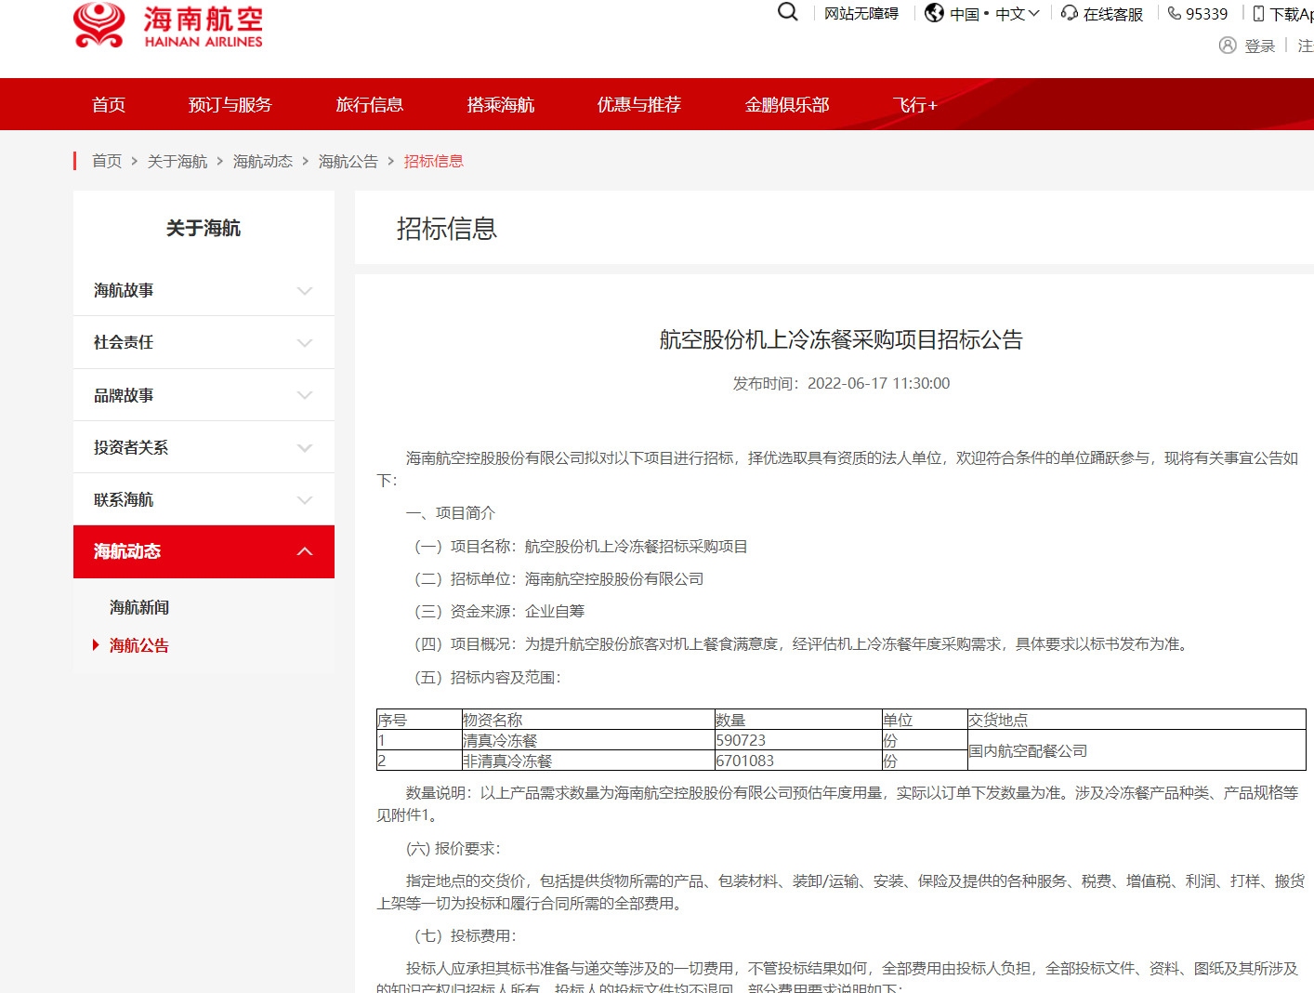Open the 金鹏俱乐部 navigation menu
The height and width of the screenshot is (993, 1314).
tap(786, 105)
